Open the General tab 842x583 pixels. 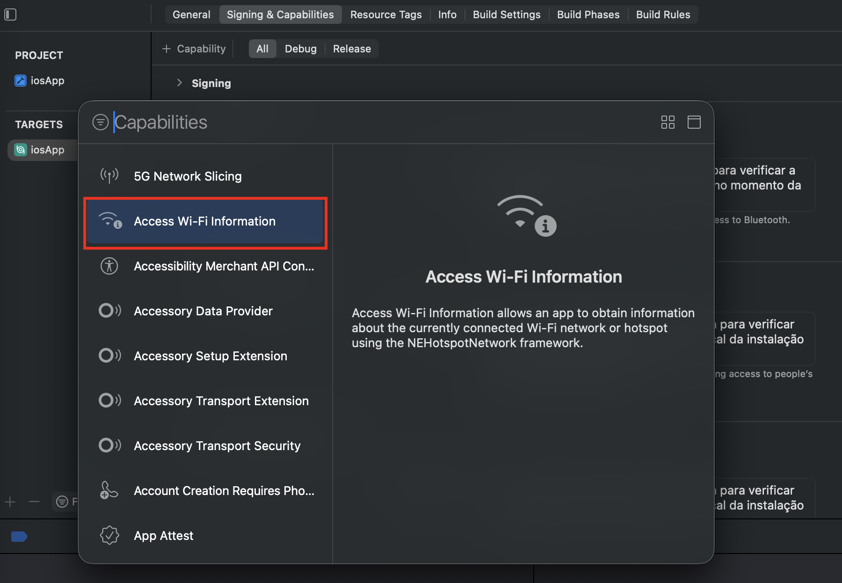click(x=191, y=15)
